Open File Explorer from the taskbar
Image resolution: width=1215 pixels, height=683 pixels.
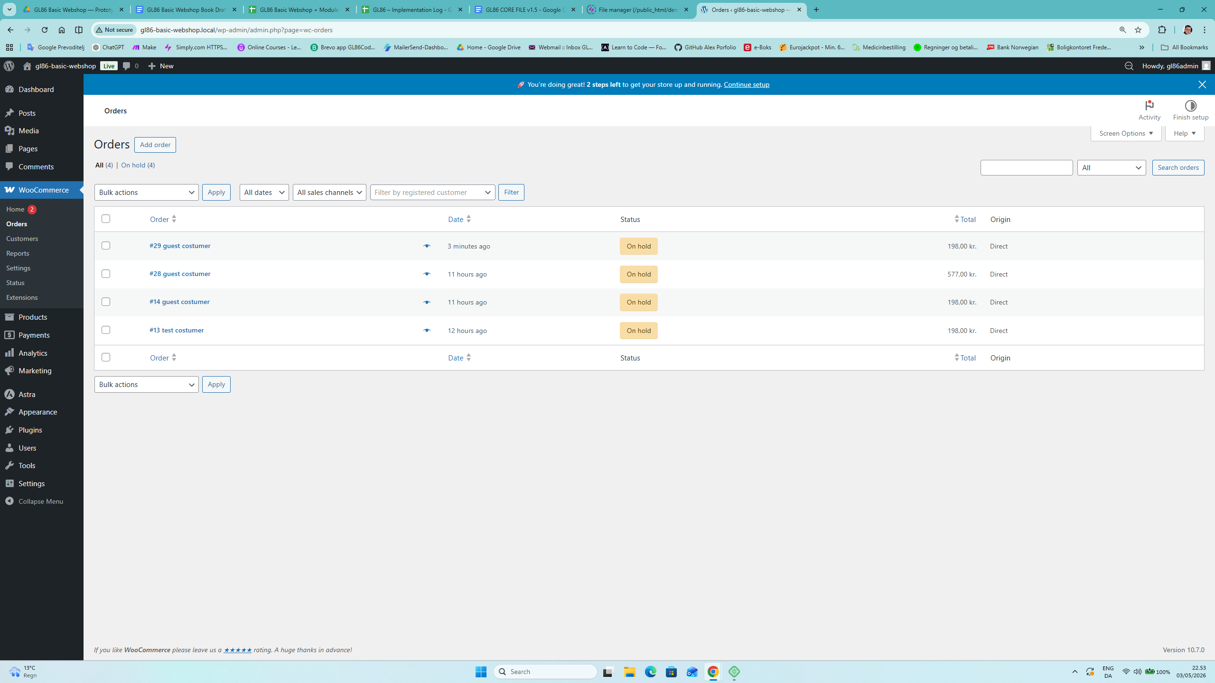(629, 672)
